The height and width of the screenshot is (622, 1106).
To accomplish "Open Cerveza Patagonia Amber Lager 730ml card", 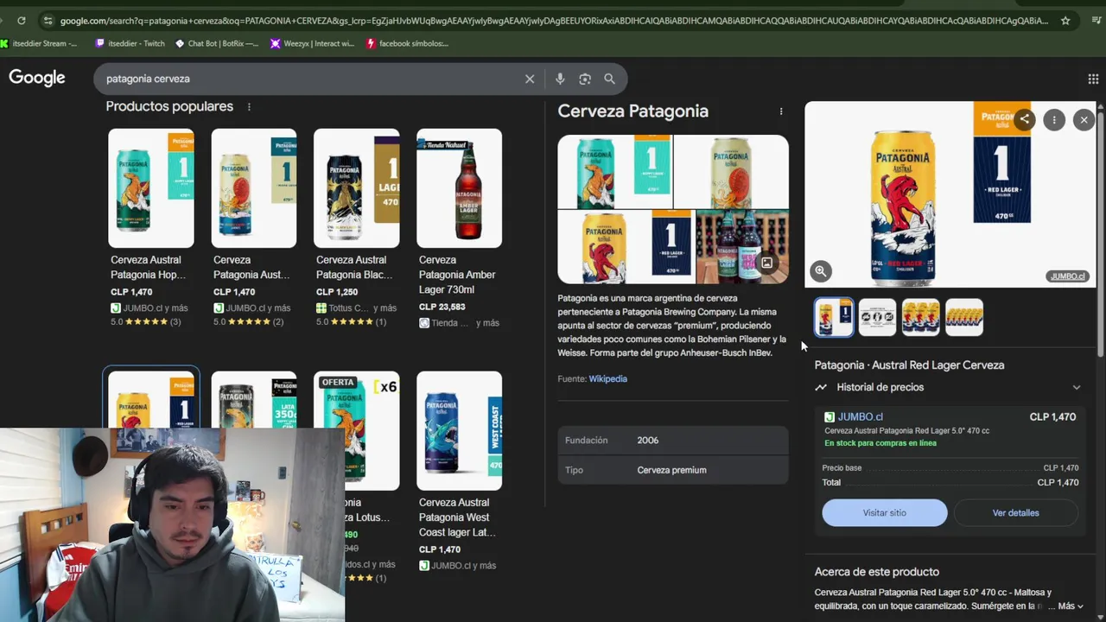I will (x=459, y=229).
